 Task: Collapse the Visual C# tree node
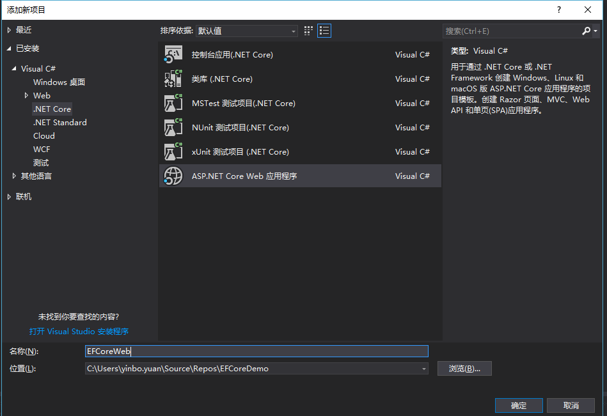click(14, 68)
